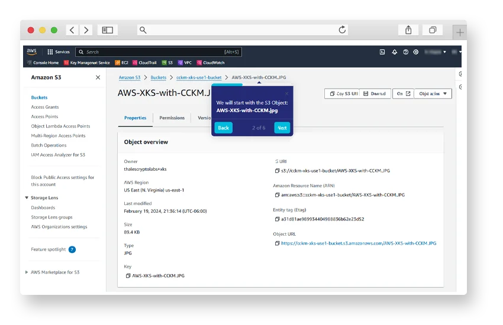Go back in the browser

tap(72, 30)
